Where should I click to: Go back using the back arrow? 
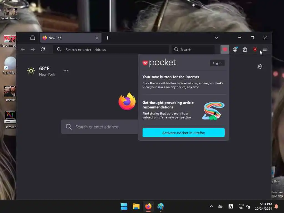click(x=23, y=49)
